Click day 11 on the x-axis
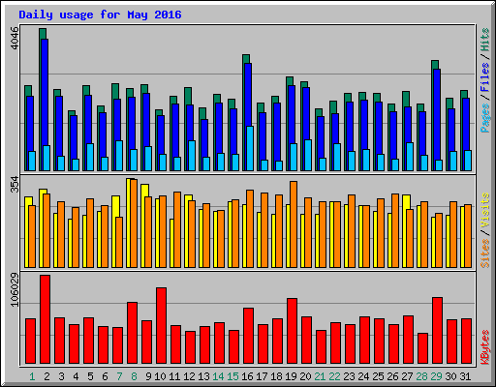The image size is (496, 387). [174, 376]
